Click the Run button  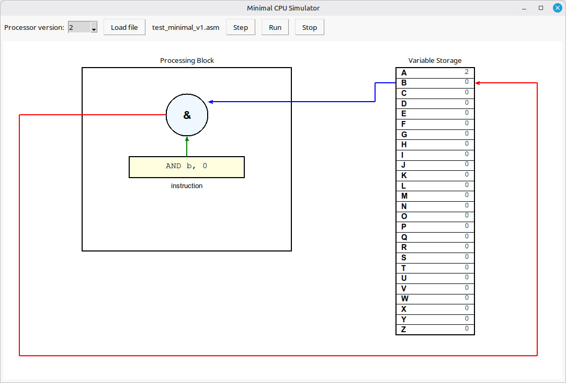275,27
